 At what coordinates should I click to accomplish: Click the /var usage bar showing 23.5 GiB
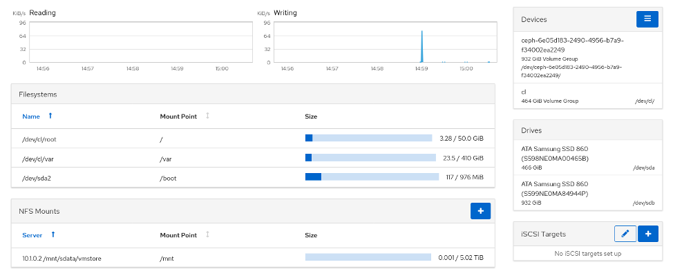point(370,158)
